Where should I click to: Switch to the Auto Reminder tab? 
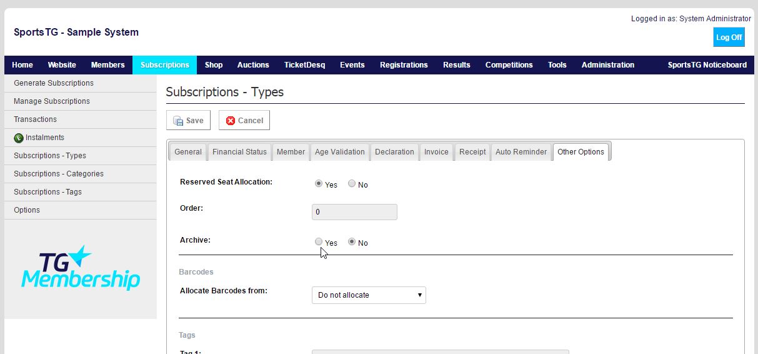(x=521, y=152)
